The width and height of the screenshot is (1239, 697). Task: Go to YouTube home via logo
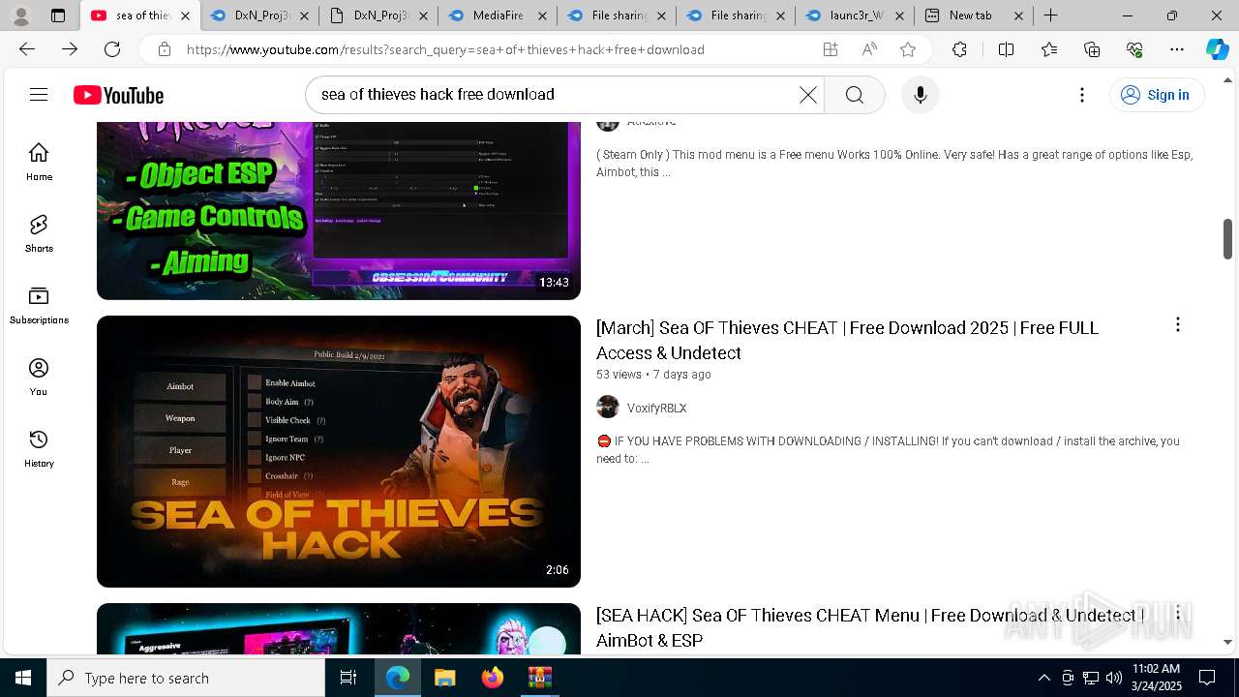118,95
